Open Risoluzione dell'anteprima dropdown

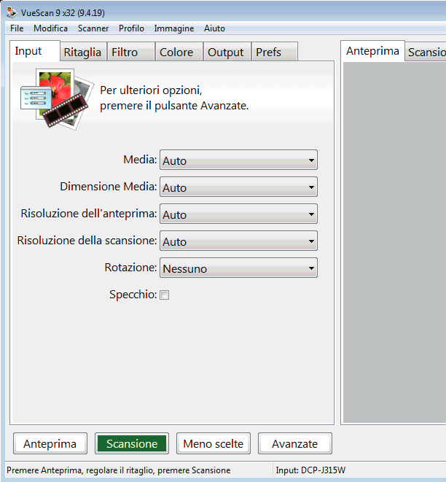point(238,214)
